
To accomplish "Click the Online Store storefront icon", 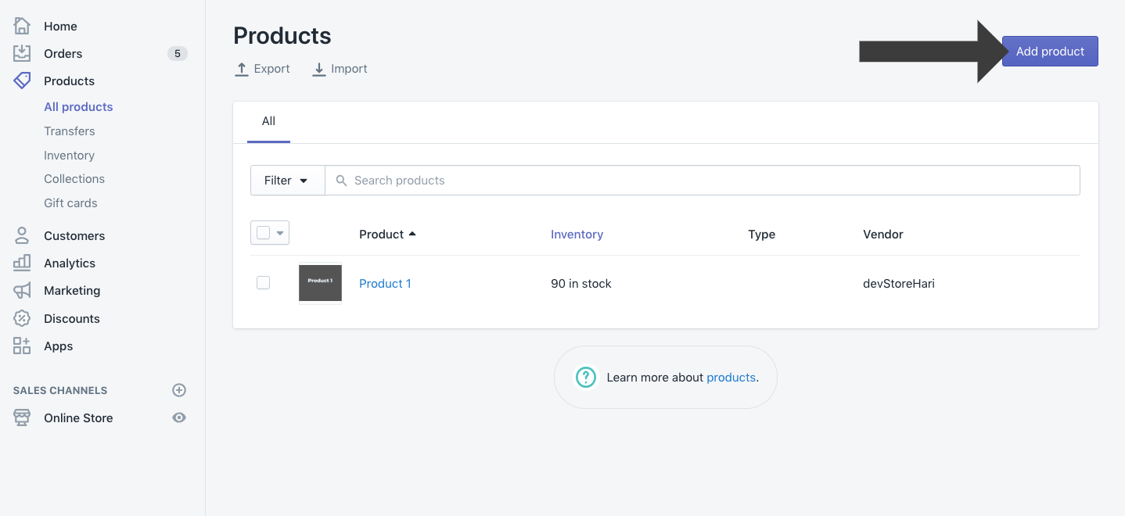I will pos(22,417).
